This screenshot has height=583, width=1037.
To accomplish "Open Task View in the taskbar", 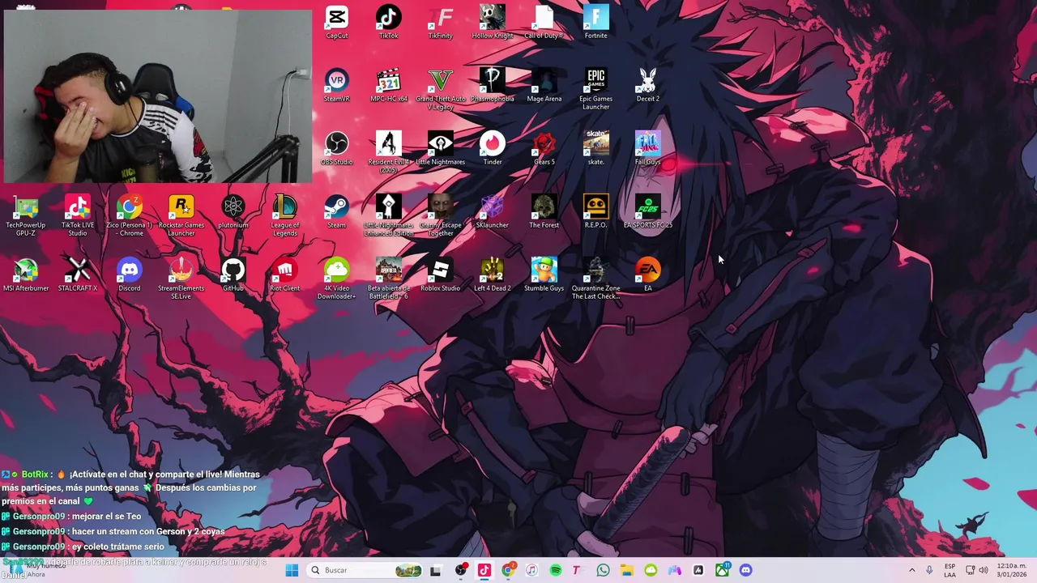I will pos(435,570).
